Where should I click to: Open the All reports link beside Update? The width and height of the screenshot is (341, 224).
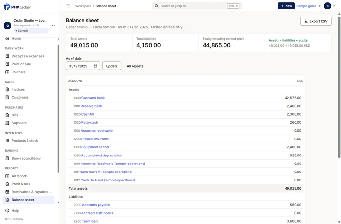135,66
